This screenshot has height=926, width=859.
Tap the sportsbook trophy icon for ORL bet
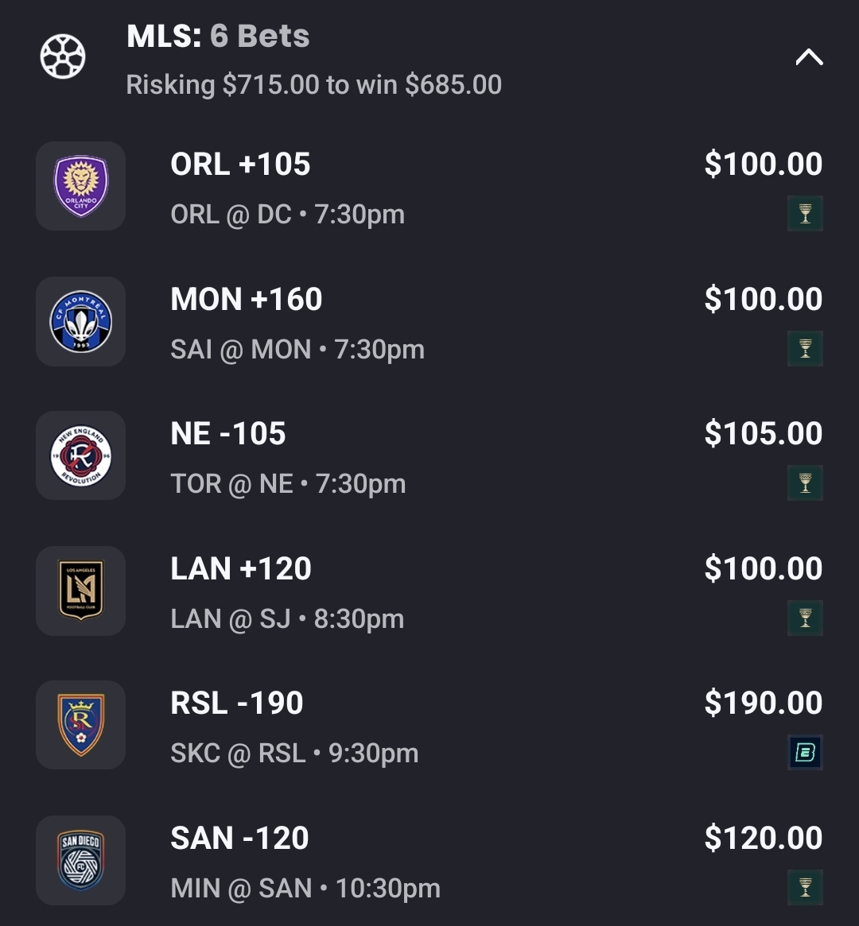805,214
